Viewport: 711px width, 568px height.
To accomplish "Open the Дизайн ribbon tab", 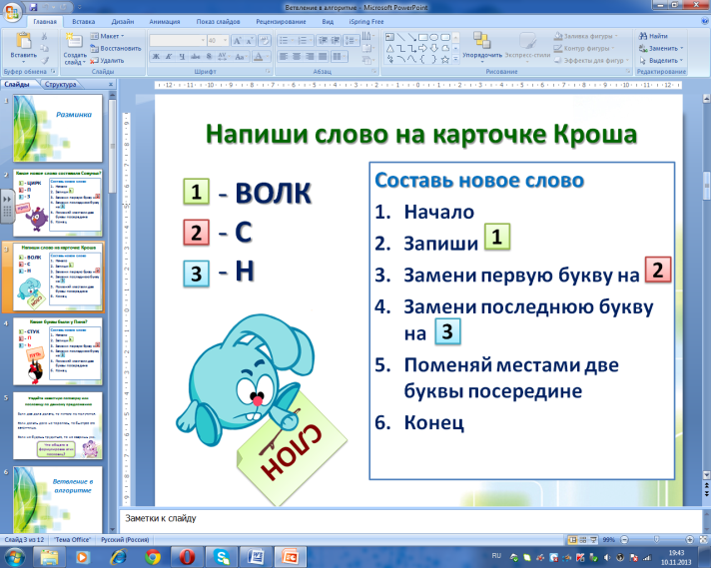I will click(123, 21).
